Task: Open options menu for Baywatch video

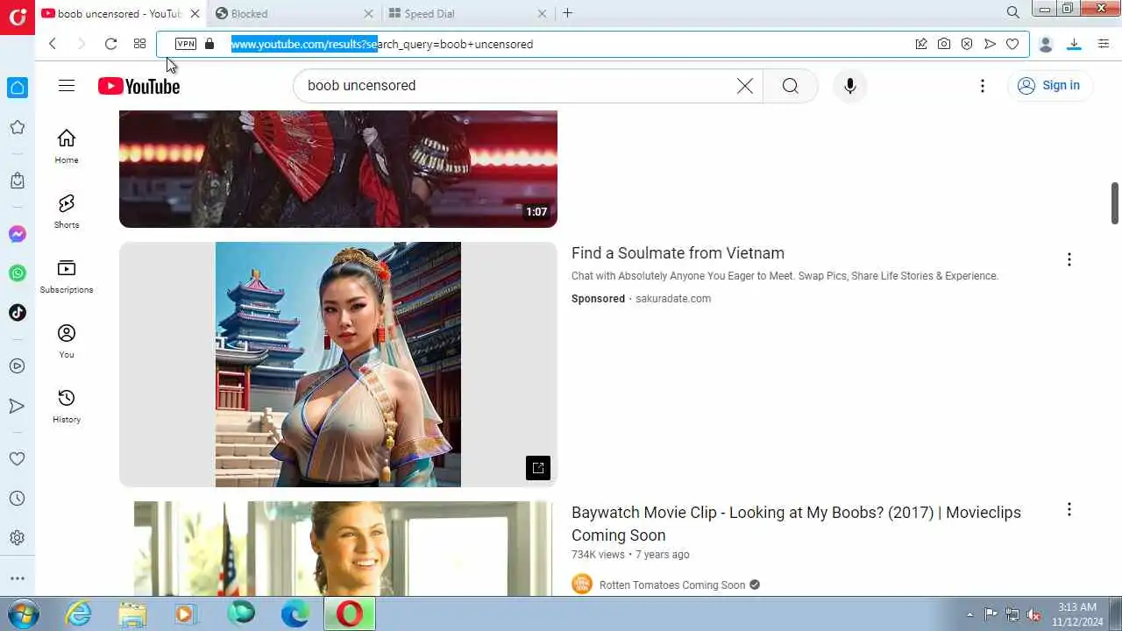Action: coord(1069,510)
